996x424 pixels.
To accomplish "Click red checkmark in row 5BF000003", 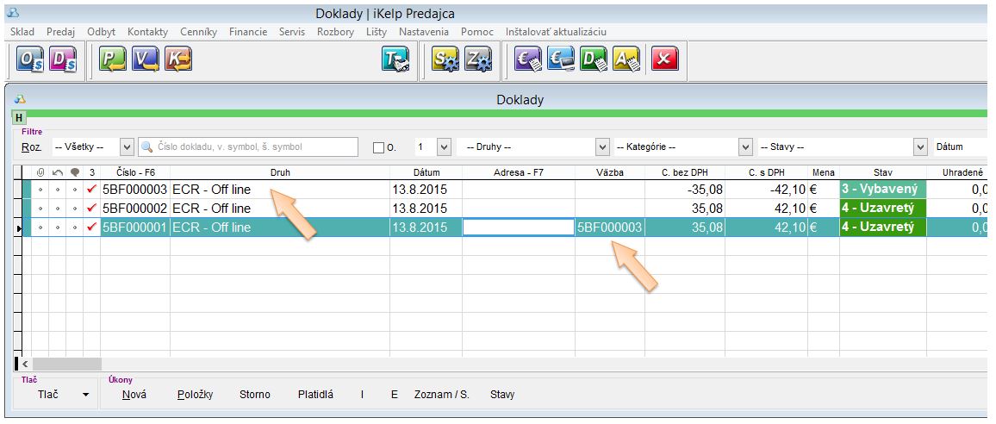I will [92, 189].
